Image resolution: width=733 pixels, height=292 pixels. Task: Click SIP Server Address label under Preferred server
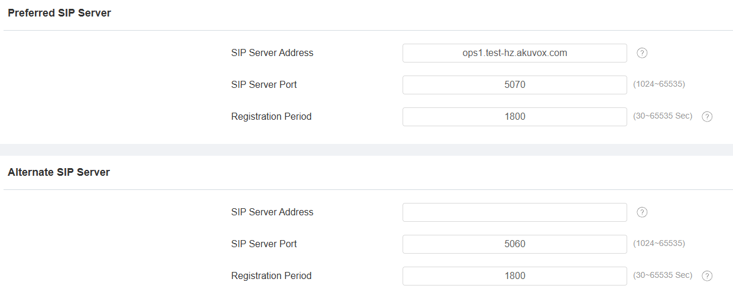click(272, 53)
